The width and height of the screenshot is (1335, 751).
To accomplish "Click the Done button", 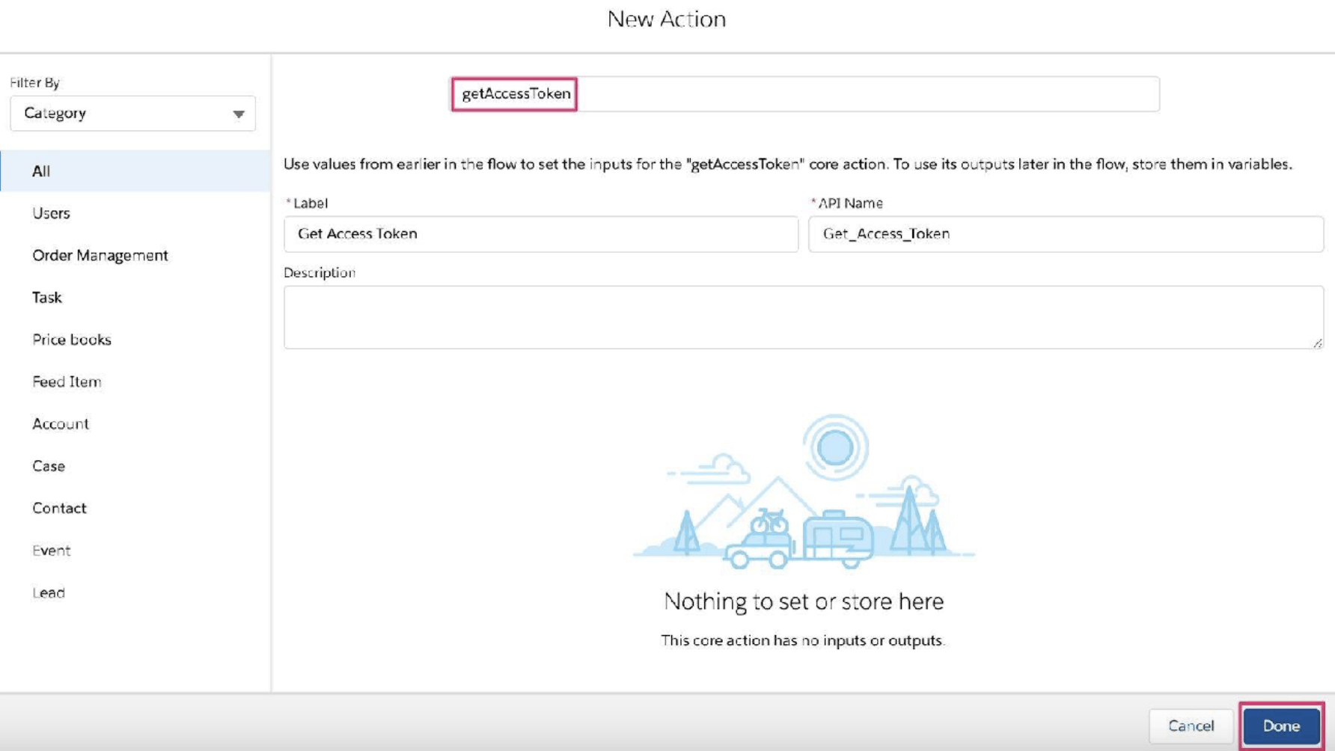I will (1281, 726).
